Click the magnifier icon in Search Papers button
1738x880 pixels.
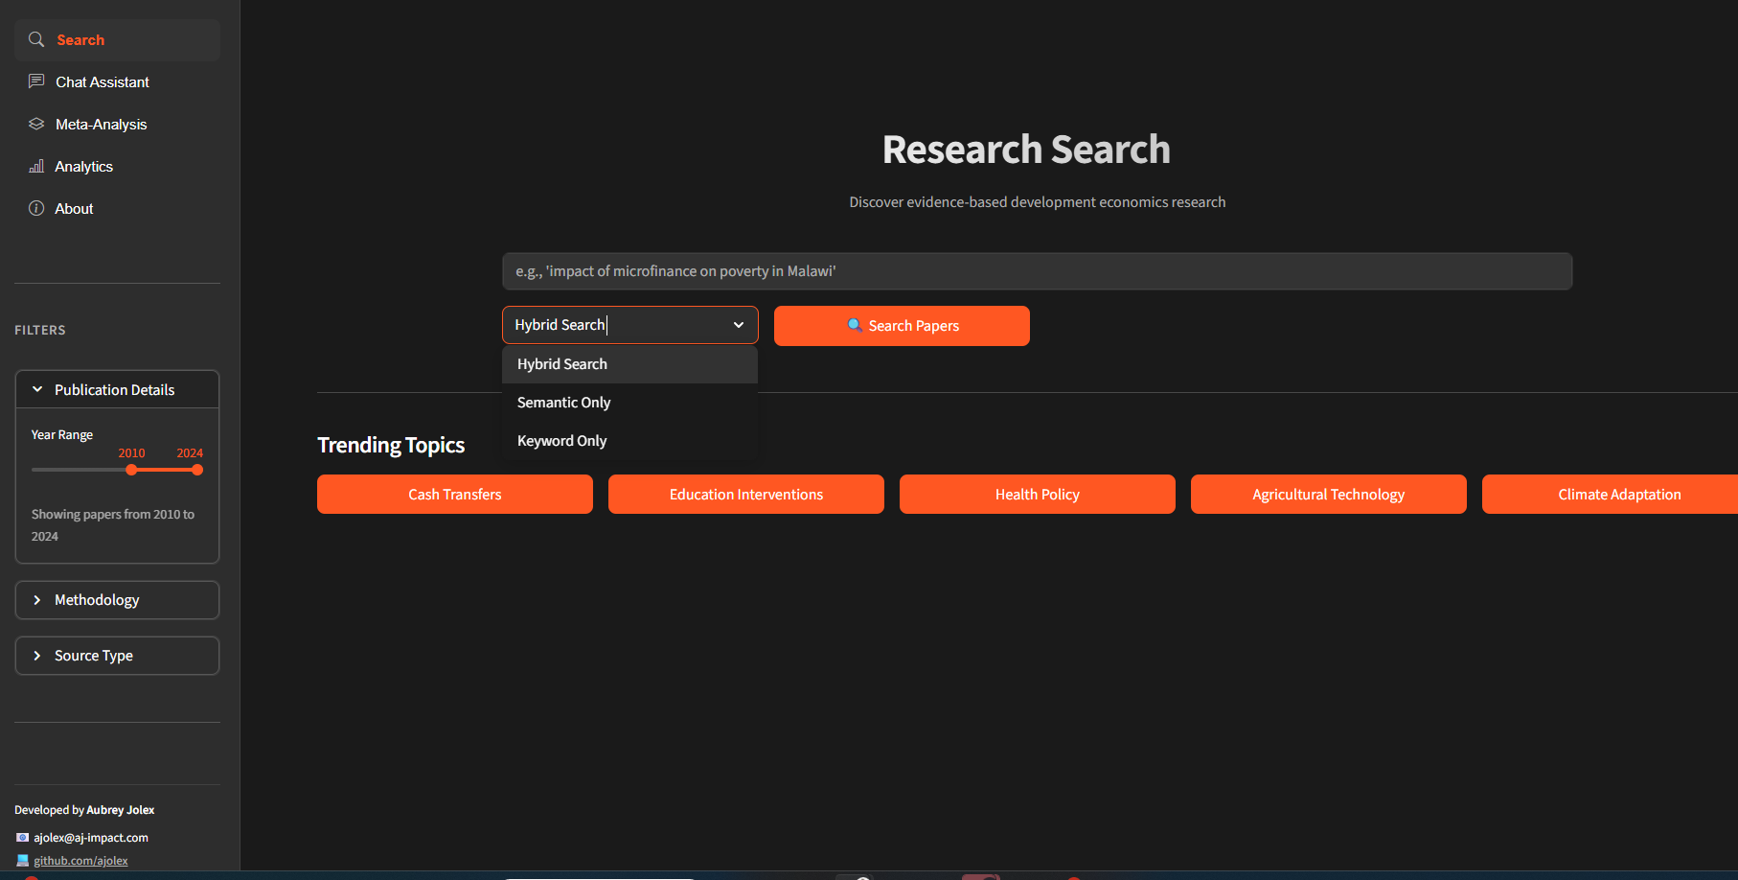[855, 325]
